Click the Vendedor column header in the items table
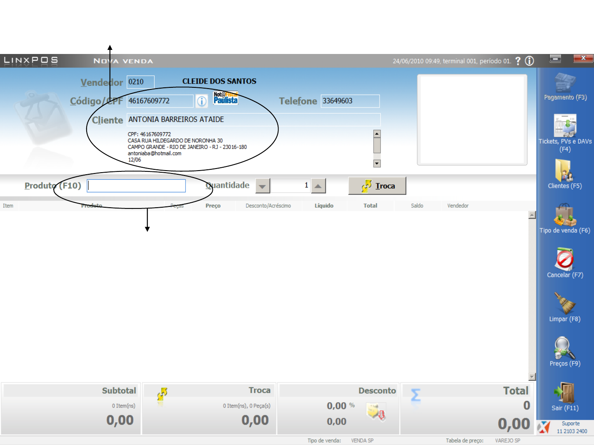 458,206
